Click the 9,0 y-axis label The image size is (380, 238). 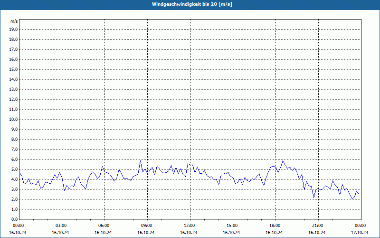[x=14, y=129]
